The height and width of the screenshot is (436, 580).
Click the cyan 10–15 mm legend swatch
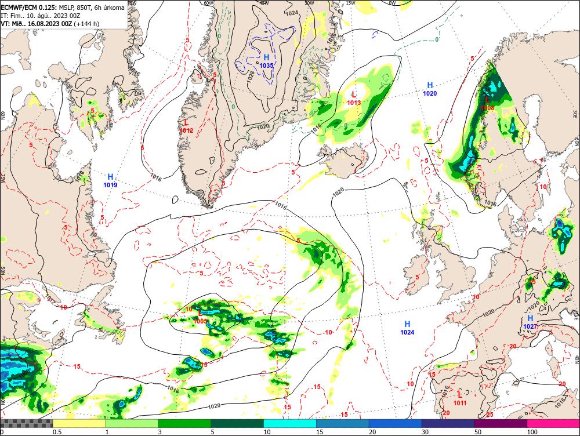289,423
